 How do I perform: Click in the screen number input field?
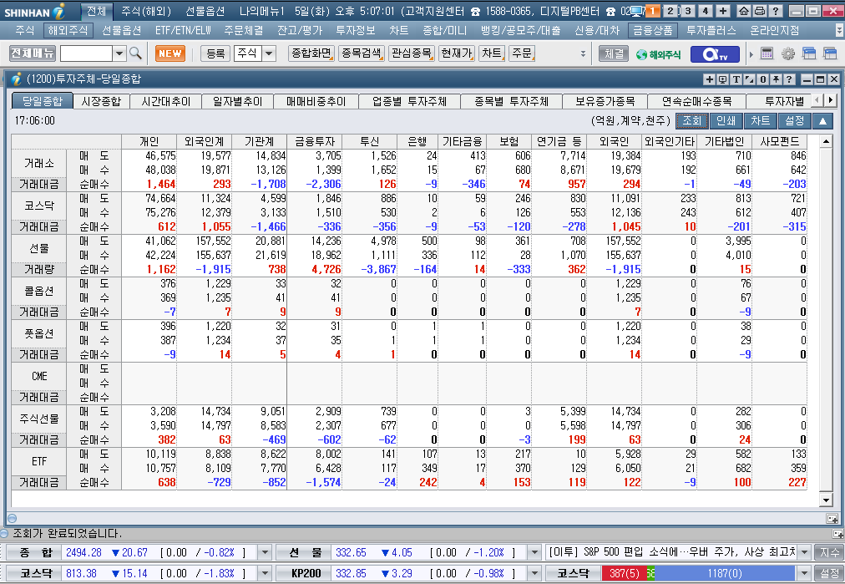(x=86, y=53)
